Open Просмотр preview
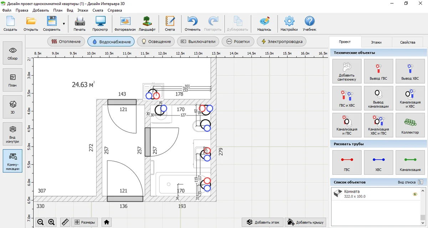This screenshot has width=428, height=228. pyautogui.click(x=100, y=24)
